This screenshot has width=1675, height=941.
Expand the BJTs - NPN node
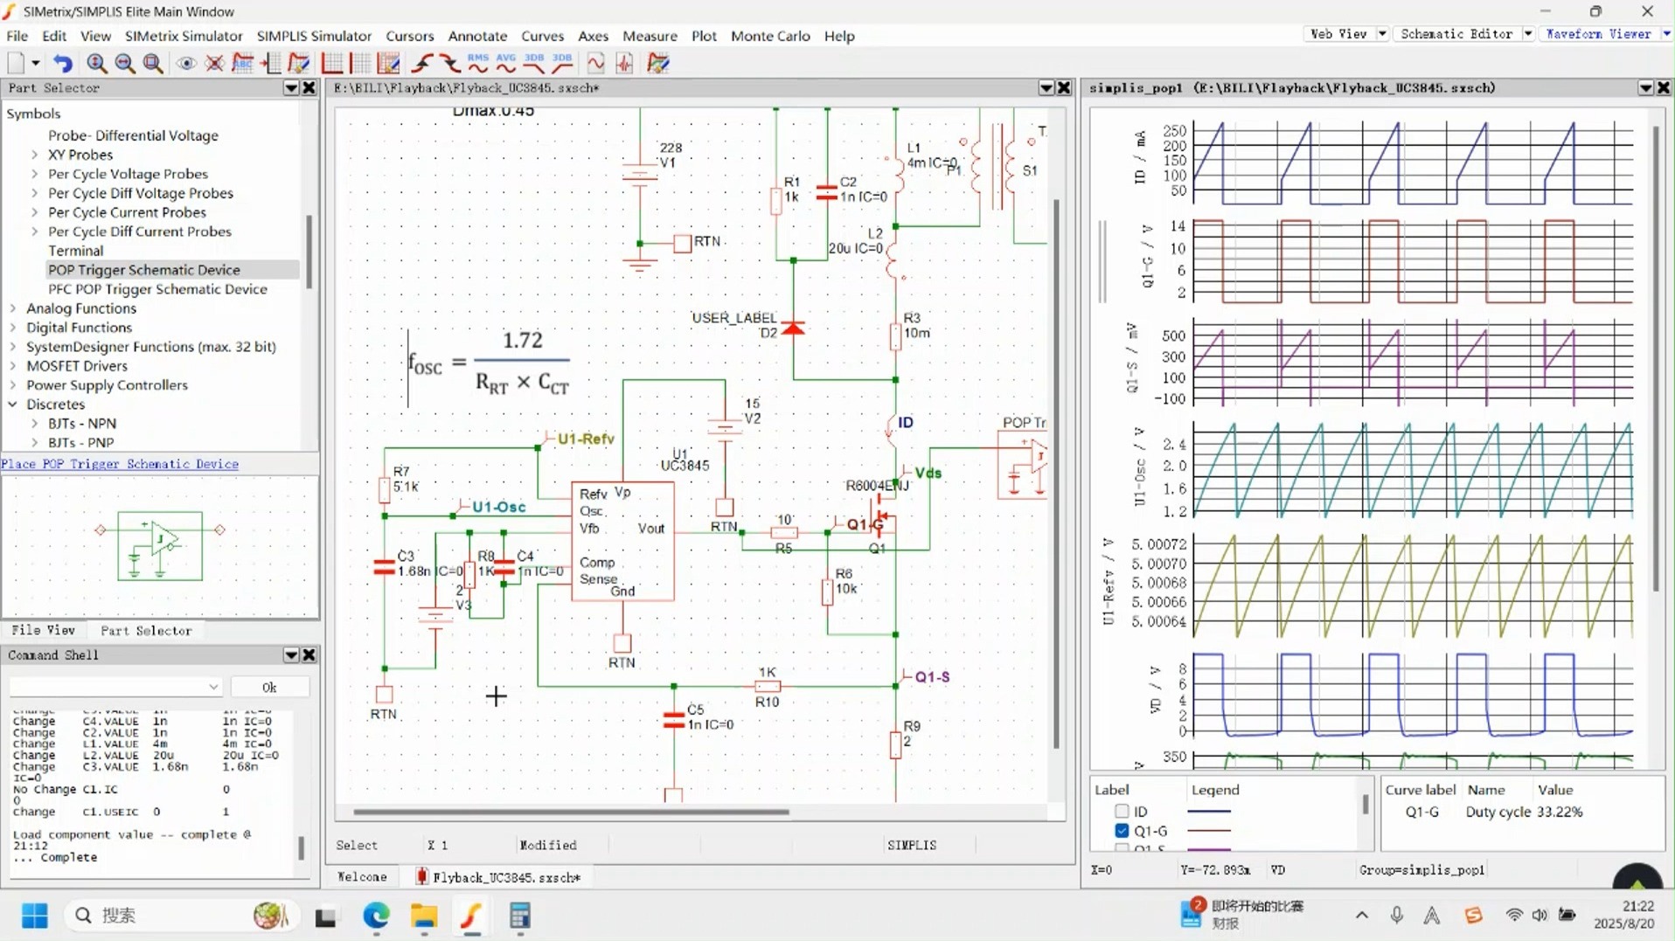pyautogui.click(x=35, y=424)
